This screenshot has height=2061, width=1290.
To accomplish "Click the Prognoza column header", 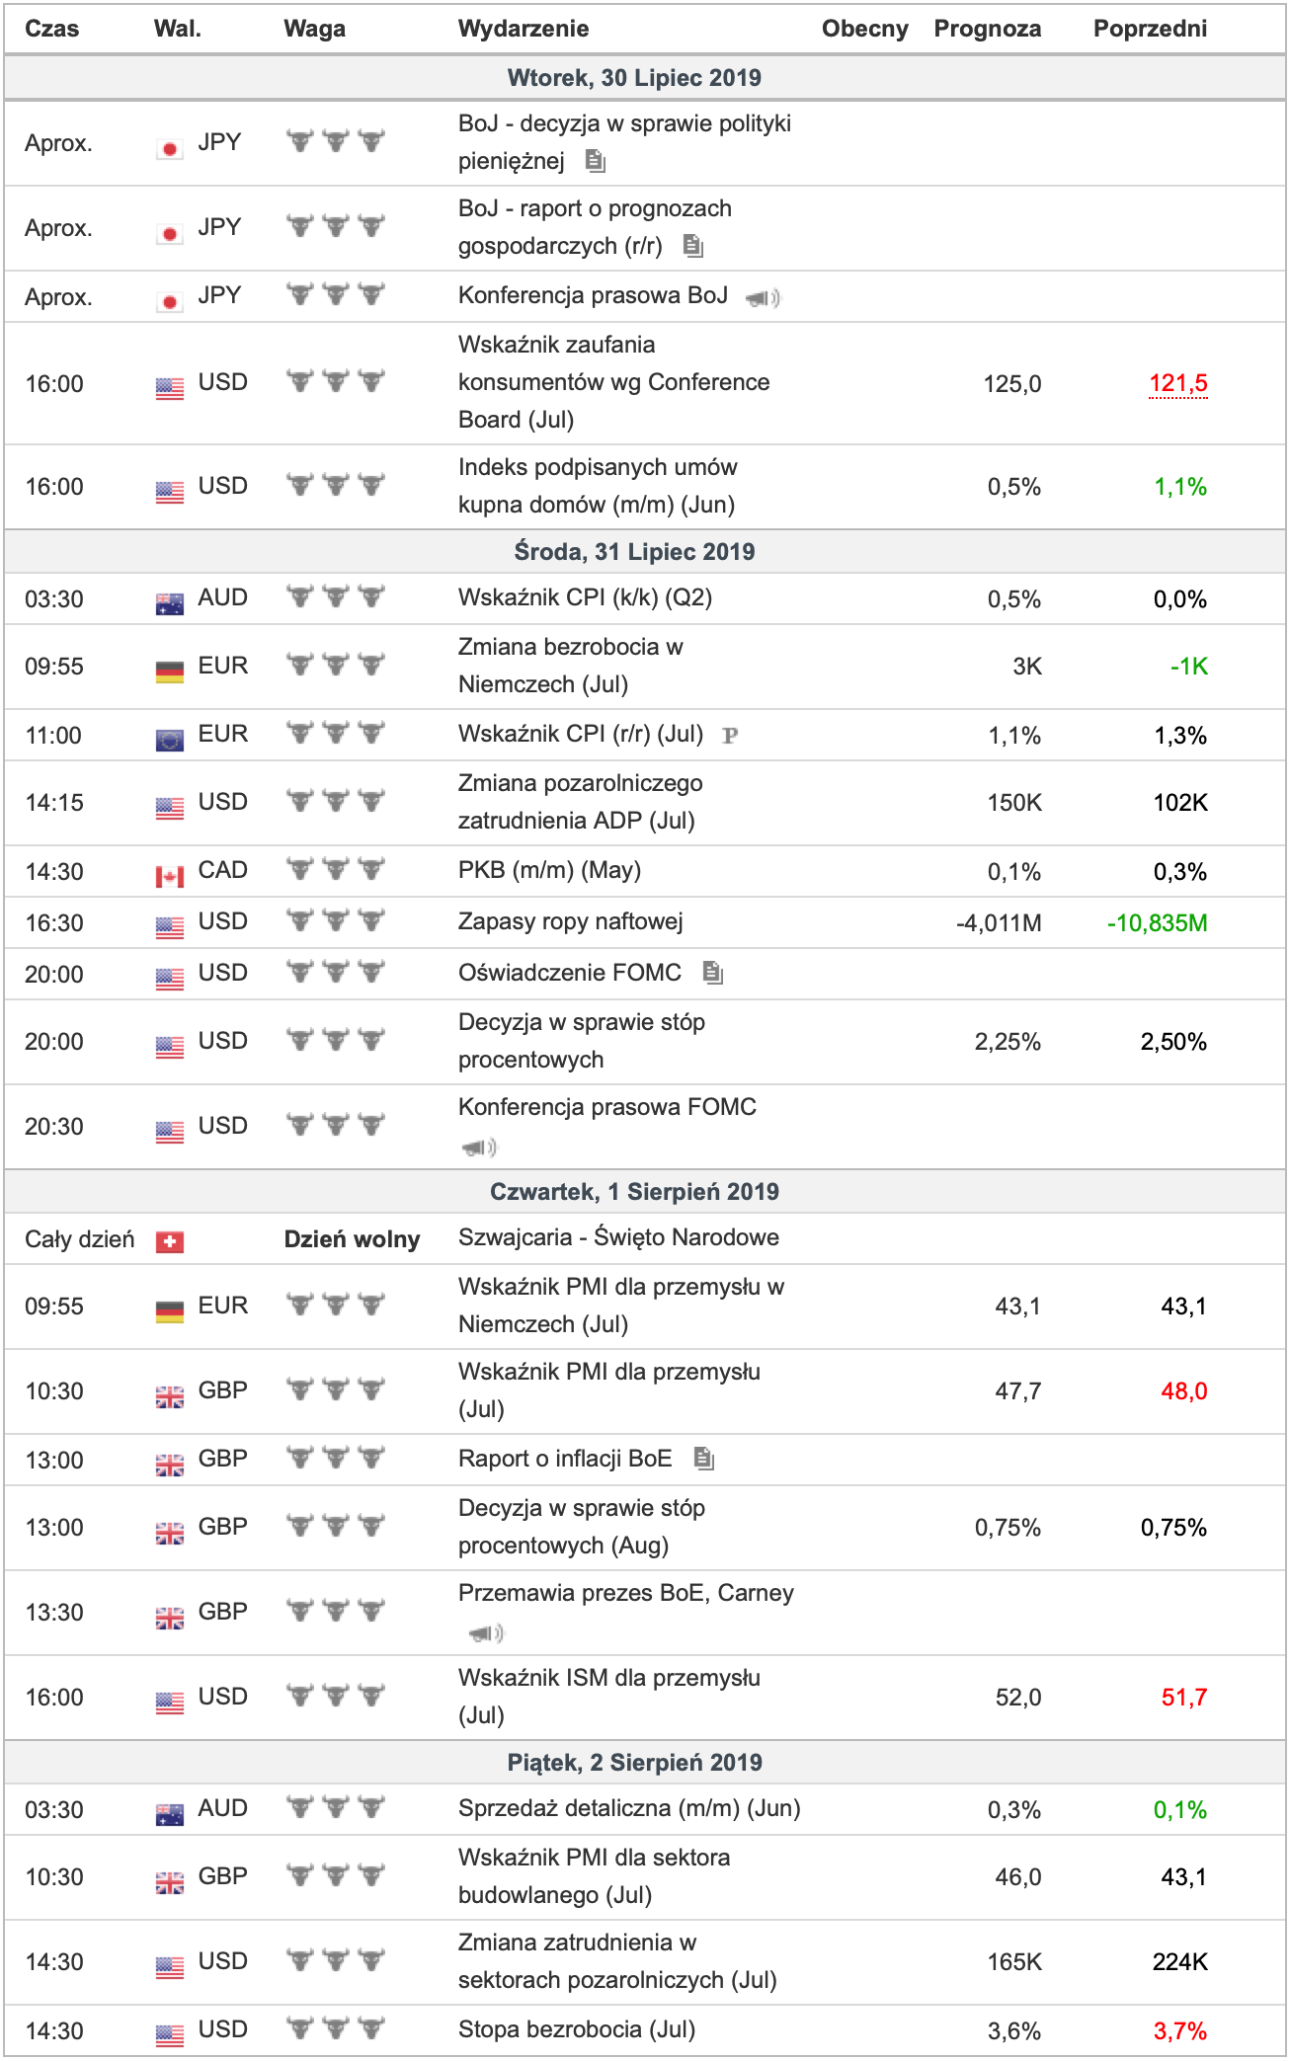I will pos(987,29).
